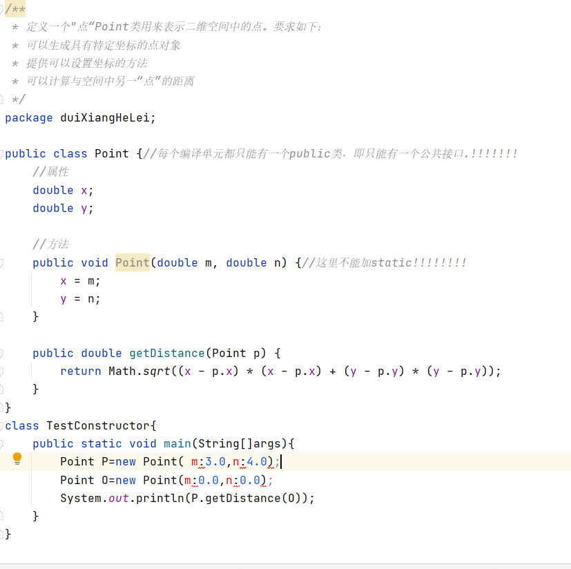Screen dimensions: 571x569
Task: Click the "main" method name
Action: point(177,444)
